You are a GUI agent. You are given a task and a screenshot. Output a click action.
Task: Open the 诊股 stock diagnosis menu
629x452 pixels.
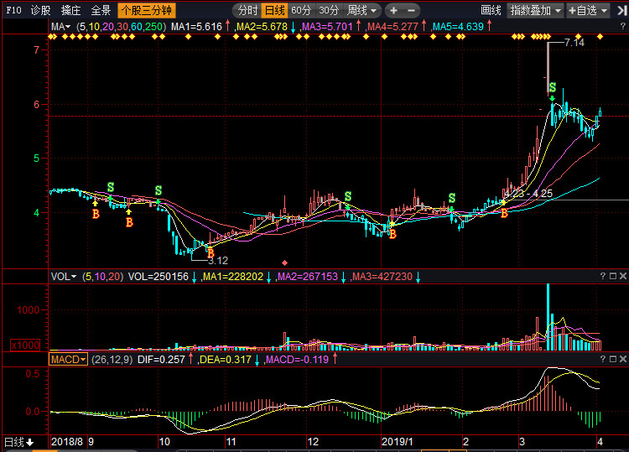pos(40,11)
